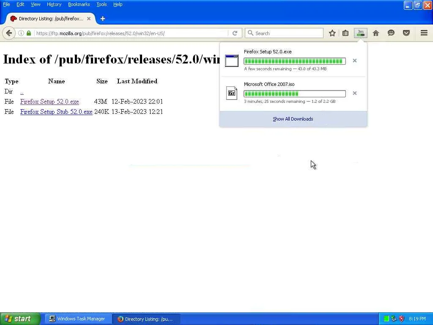Click the magnifier icon in the search box

pos(250,33)
